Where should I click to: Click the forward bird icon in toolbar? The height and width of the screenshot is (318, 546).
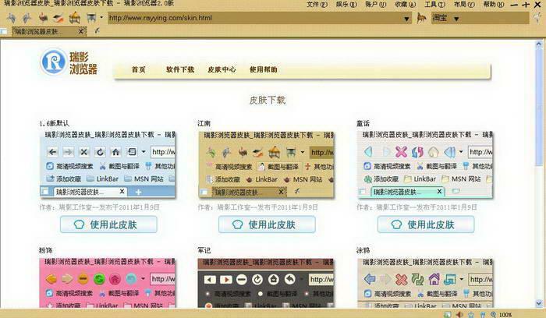[27, 18]
